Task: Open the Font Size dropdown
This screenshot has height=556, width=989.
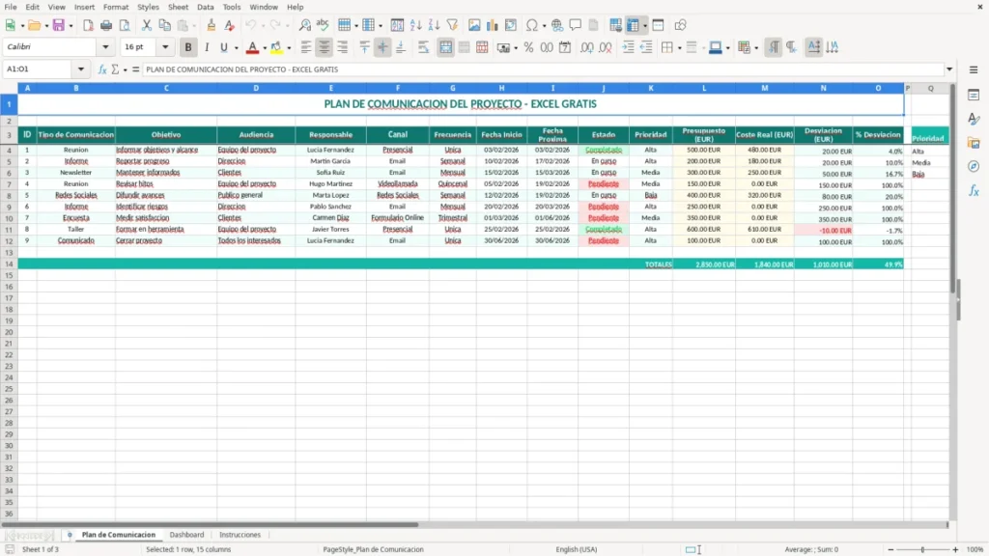Action: click(x=165, y=46)
